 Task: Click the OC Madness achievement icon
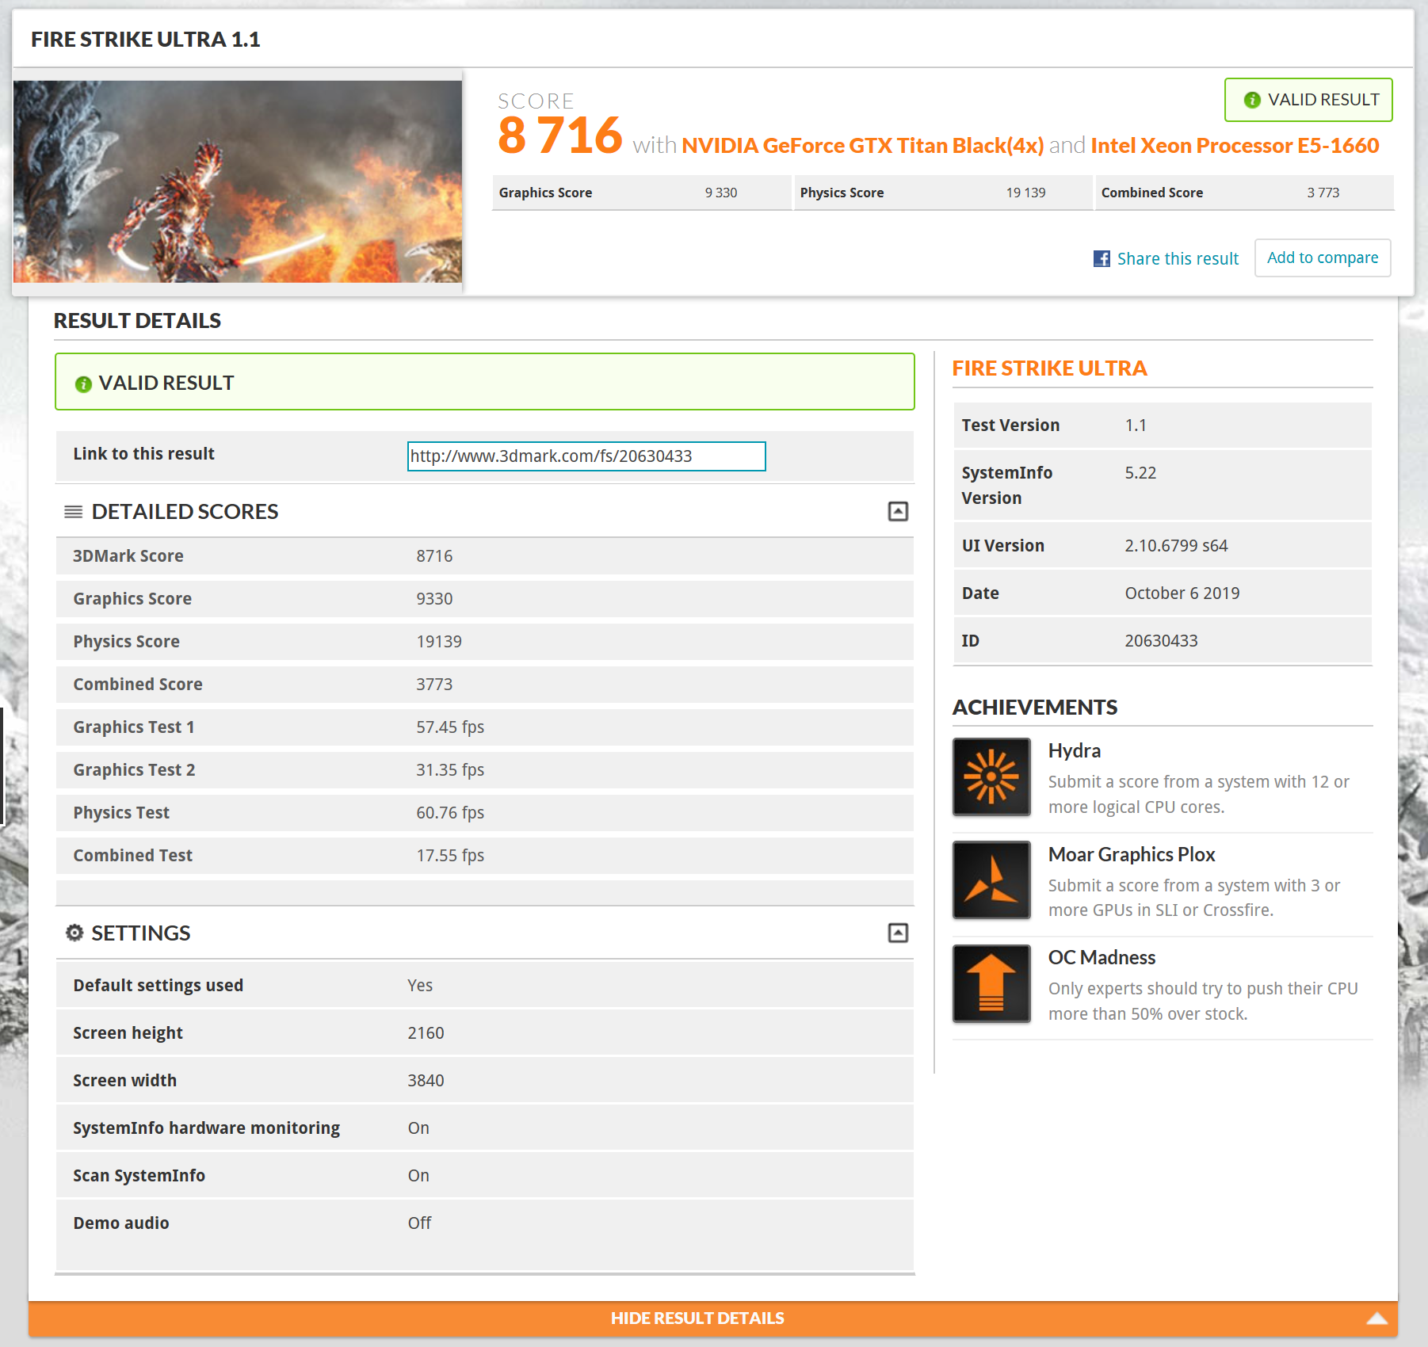pyautogui.click(x=991, y=984)
